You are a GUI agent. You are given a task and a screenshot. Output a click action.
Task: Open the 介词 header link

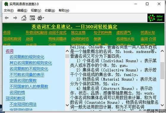click(x=152, y=39)
